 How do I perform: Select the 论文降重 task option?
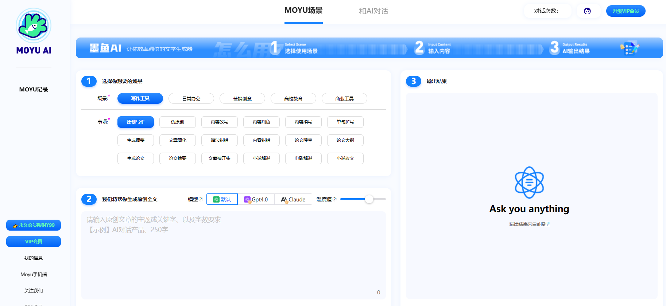click(303, 140)
